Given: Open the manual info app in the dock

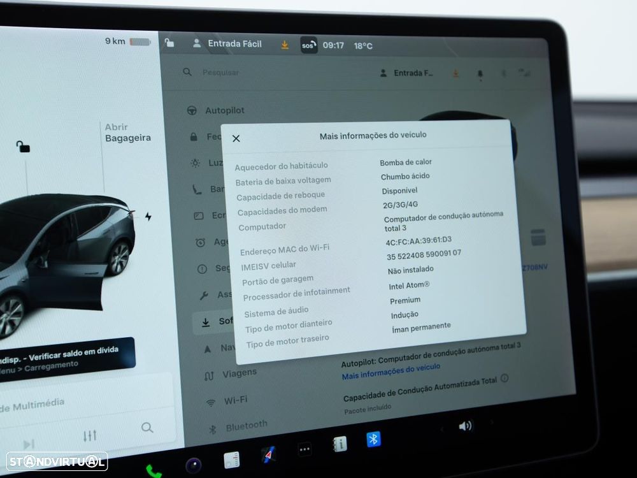Looking at the screenshot, I should (340, 444).
